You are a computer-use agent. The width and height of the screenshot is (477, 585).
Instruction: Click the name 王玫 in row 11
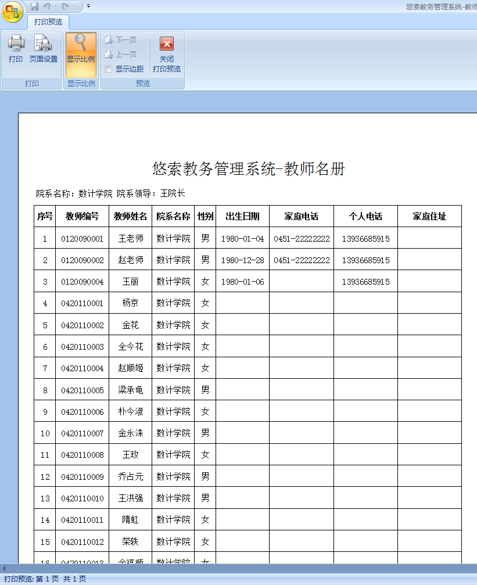[131, 455]
